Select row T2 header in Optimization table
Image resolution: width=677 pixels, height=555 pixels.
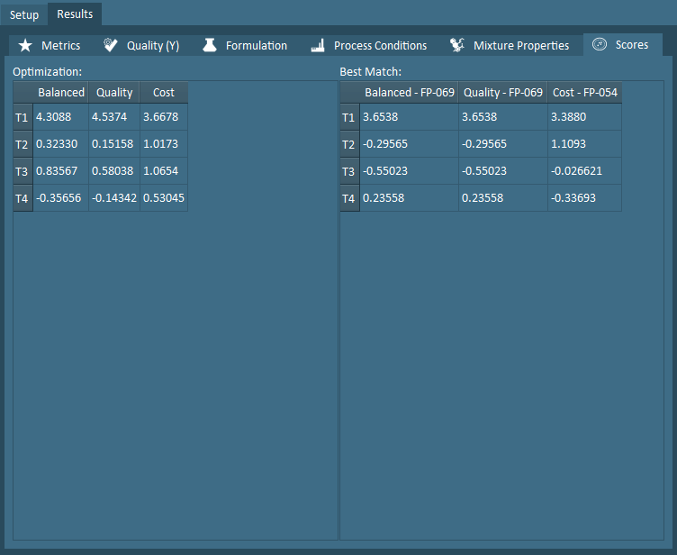coord(23,144)
